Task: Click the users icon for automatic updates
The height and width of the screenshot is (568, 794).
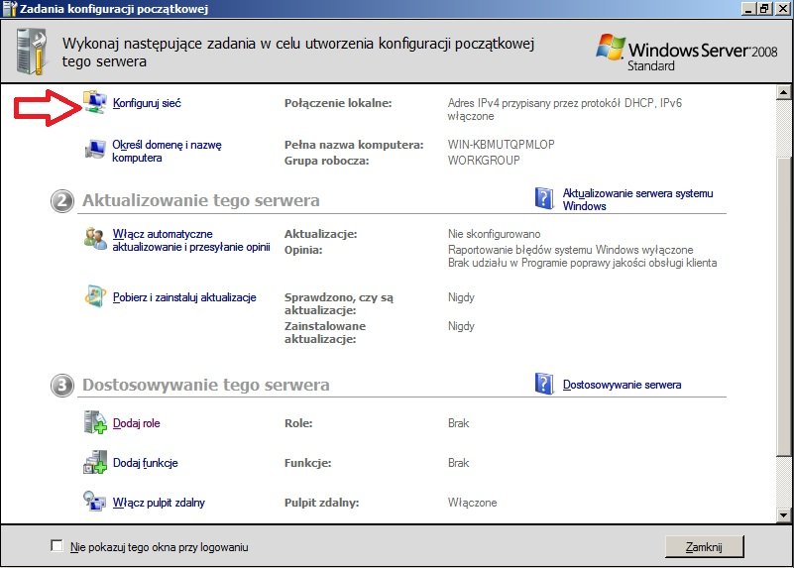Action: coord(95,239)
